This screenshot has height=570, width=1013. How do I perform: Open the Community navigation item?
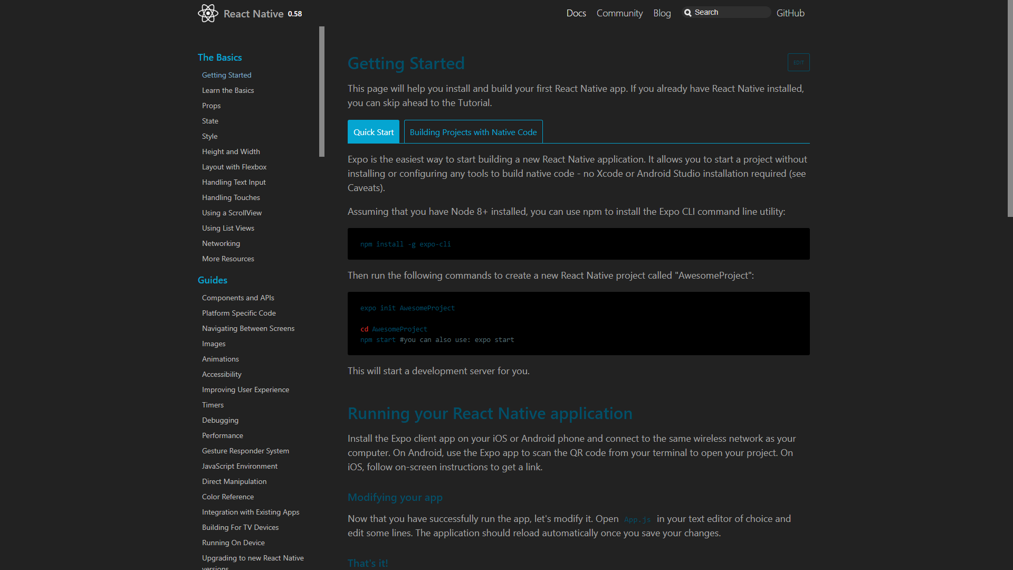click(619, 13)
